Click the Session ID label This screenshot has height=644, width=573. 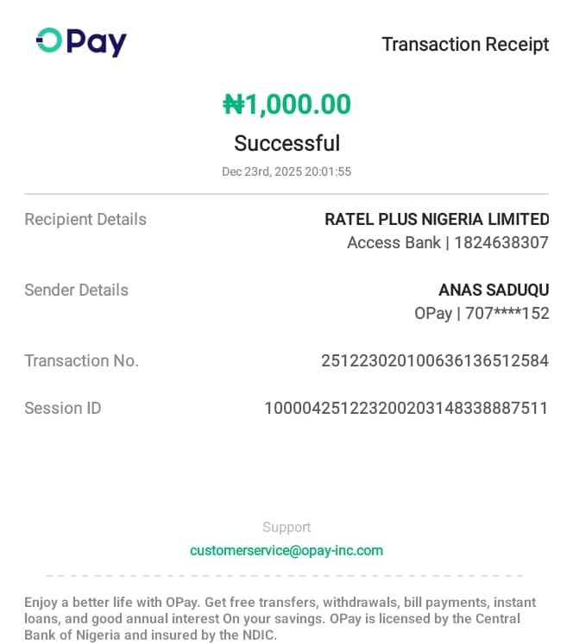click(62, 408)
